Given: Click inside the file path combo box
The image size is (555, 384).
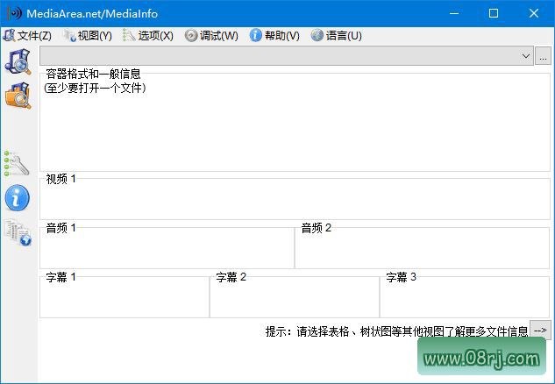Looking at the screenshot, I should (x=287, y=56).
